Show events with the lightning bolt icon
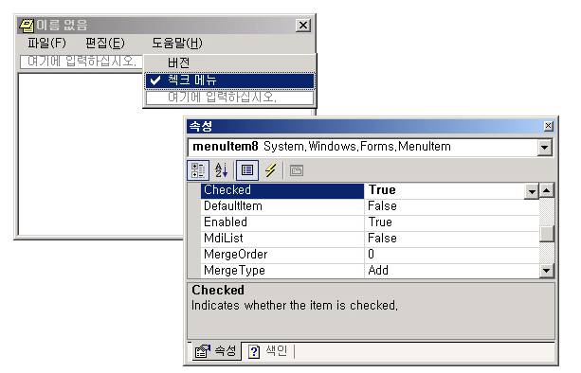Viewport: 581px width, 373px height. (x=271, y=170)
